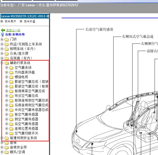Screen dimensions: 158x155
Task: Select the Lexus-RX350270-1312C-2012 header item
Action: coord(25,16)
